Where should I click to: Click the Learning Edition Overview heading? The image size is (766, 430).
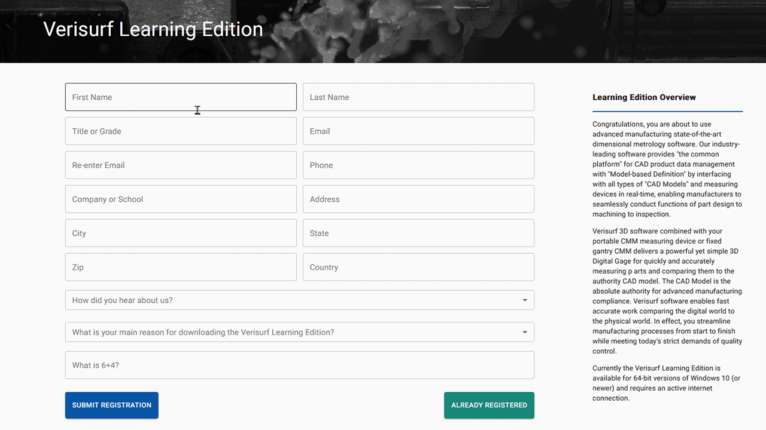pyautogui.click(x=644, y=97)
